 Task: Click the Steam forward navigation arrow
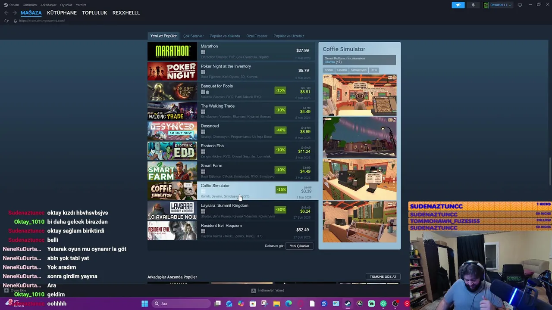(14, 13)
